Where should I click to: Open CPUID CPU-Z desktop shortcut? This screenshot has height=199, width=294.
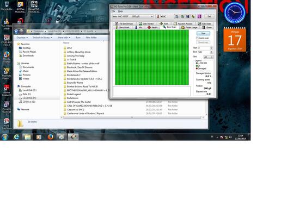(7, 40)
